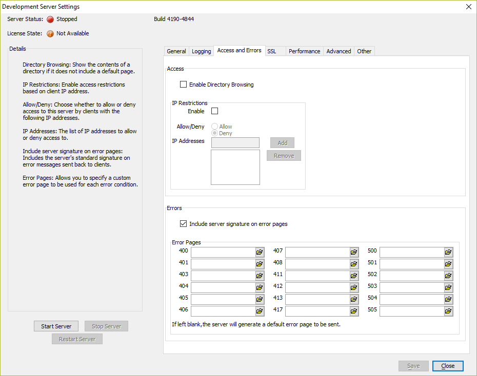The image size is (477, 376).
Task: Click the 407 error page path field
Action: click(x=317, y=252)
